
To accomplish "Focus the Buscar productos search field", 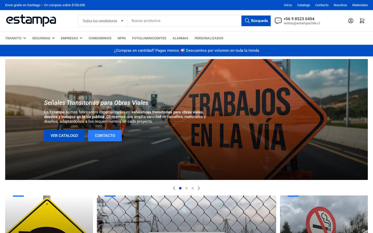I will (184, 21).
